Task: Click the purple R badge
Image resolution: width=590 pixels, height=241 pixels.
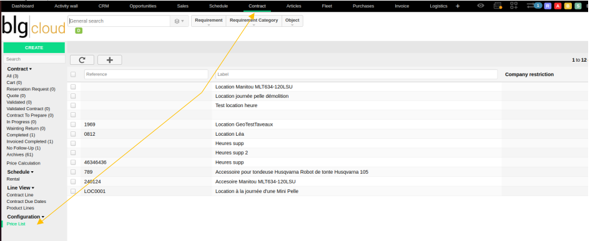Action: click(x=548, y=6)
